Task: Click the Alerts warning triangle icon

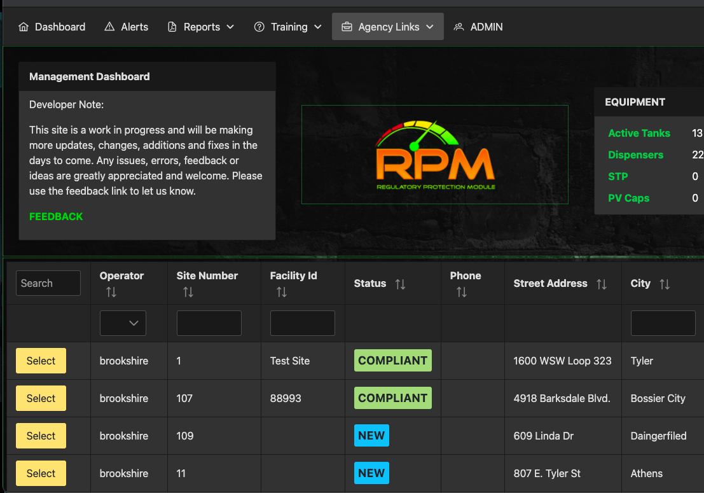Action: click(x=109, y=27)
